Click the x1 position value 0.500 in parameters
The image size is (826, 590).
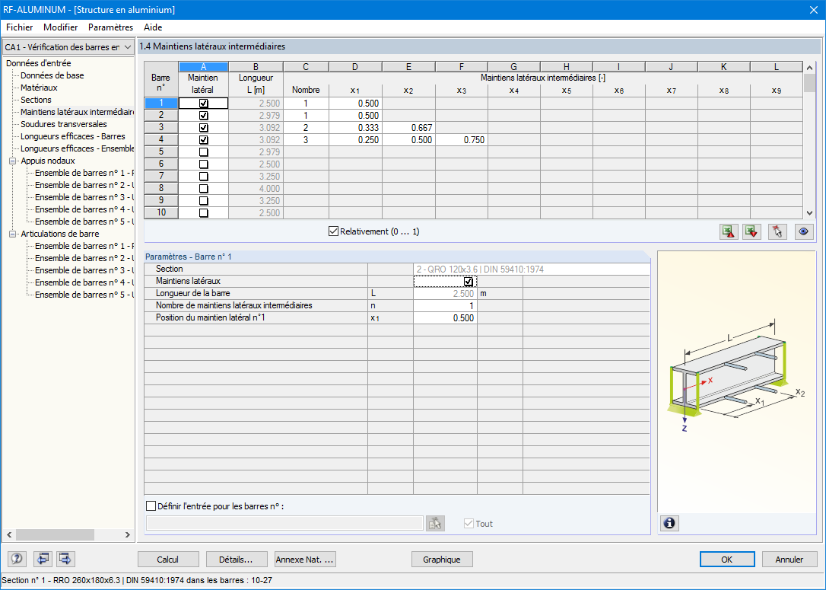tap(445, 318)
